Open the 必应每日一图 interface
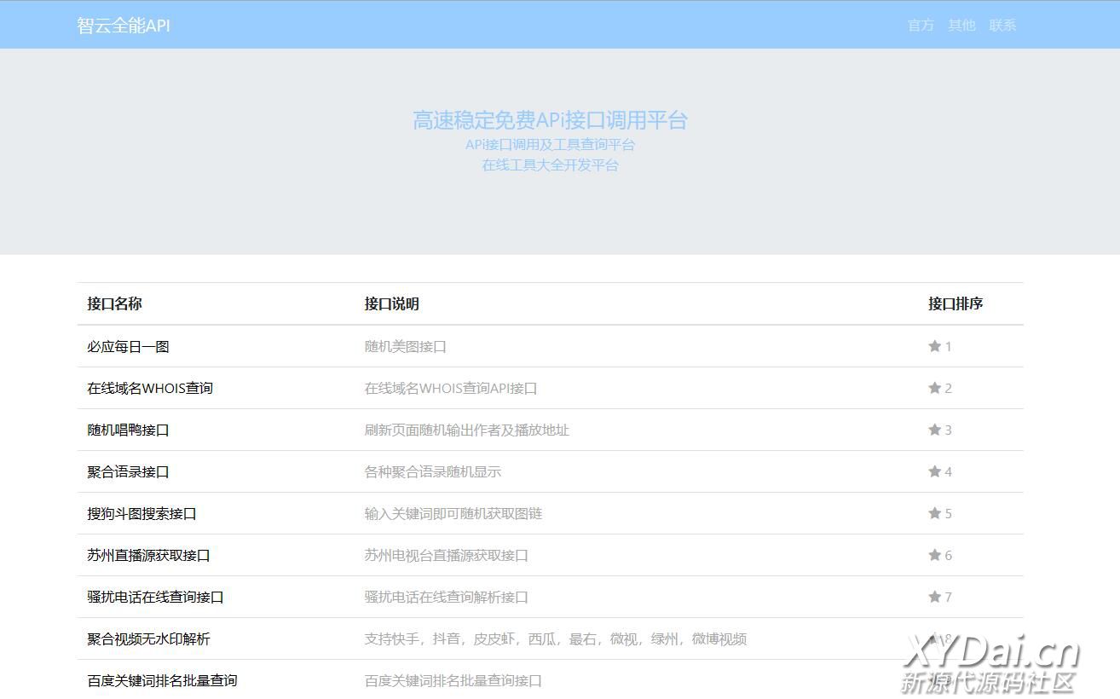 tap(128, 347)
